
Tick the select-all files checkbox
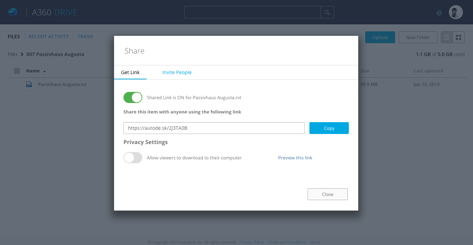coord(17,71)
